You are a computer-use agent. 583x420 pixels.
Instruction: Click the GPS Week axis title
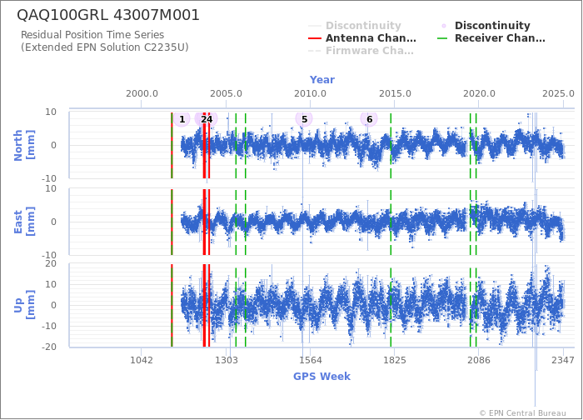point(321,377)
